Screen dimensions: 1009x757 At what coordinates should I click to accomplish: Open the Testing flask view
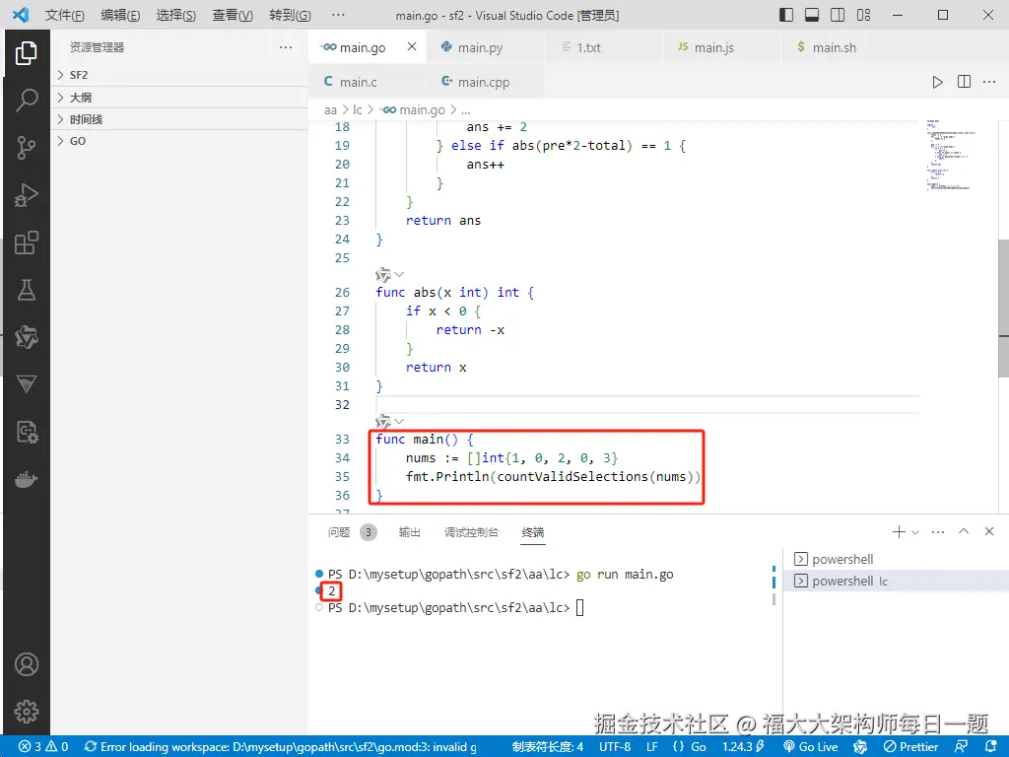click(x=26, y=290)
